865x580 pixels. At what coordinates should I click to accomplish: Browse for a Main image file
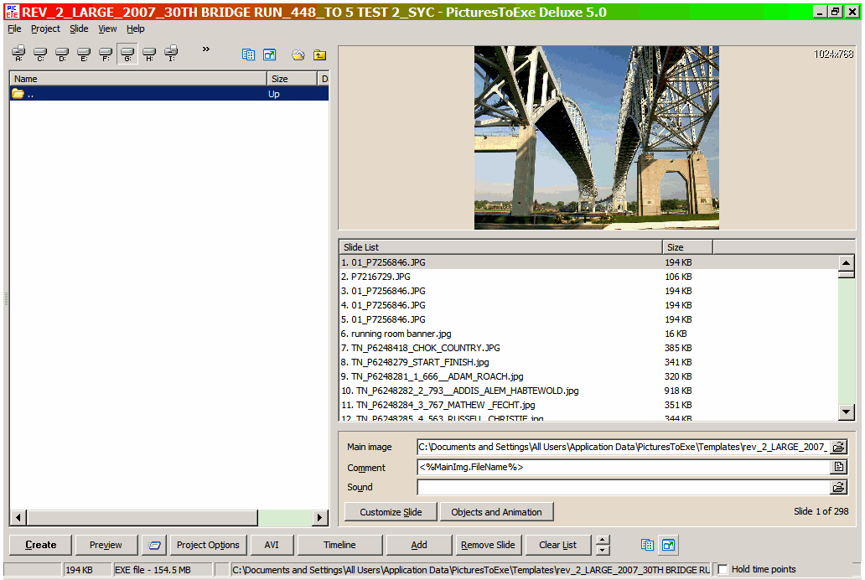point(838,448)
